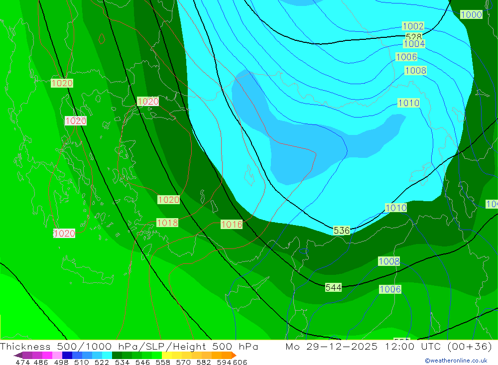Click the 544 height contour label
Screen dimensions: 498x365
coord(334,287)
